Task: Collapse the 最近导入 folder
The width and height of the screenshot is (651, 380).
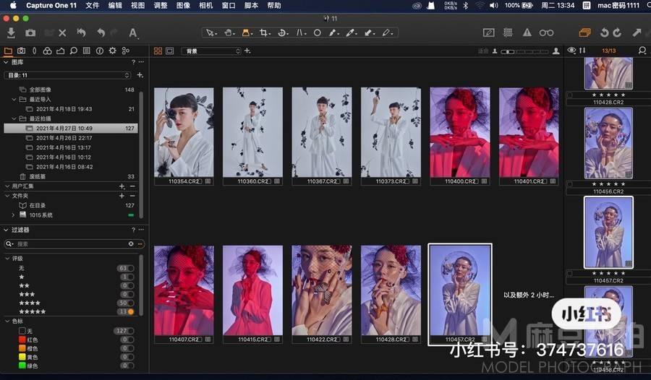Action: coord(14,99)
